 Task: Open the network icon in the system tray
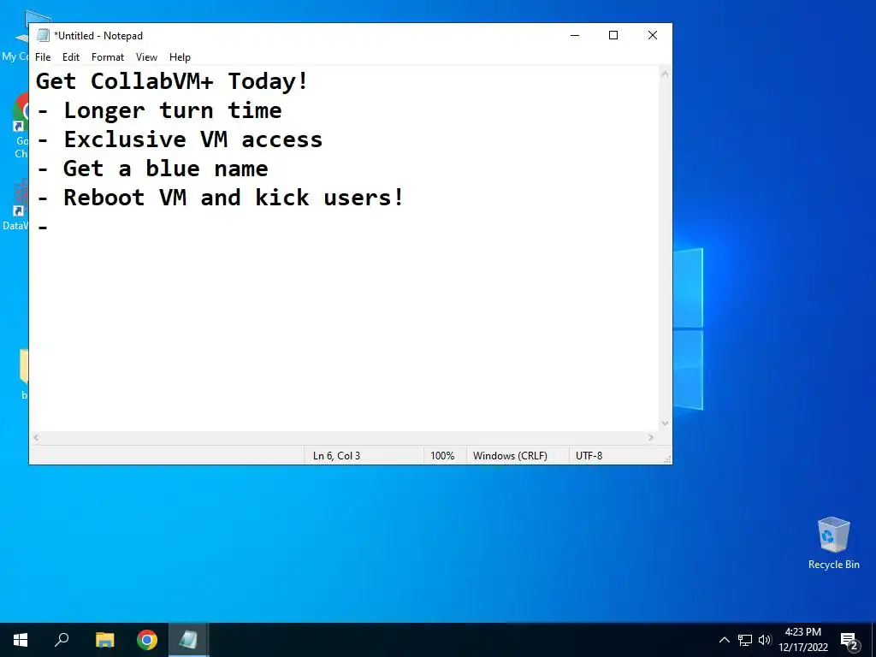click(x=745, y=640)
